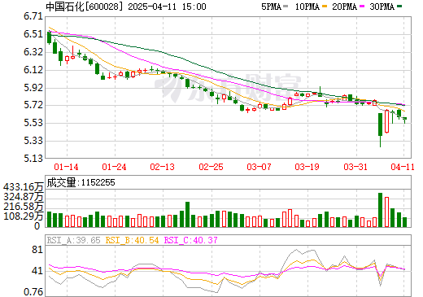Click the 01-14 date axis label
The width and height of the screenshot is (423, 297).
coord(66,167)
